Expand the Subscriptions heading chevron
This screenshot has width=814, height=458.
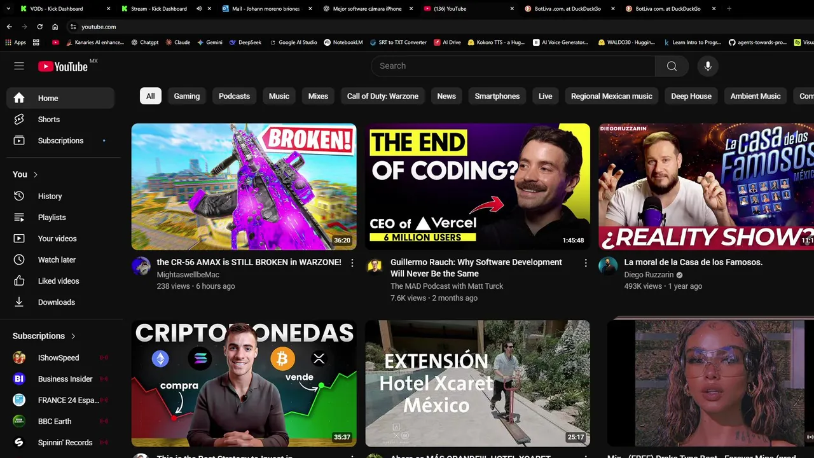pos(73,336)
